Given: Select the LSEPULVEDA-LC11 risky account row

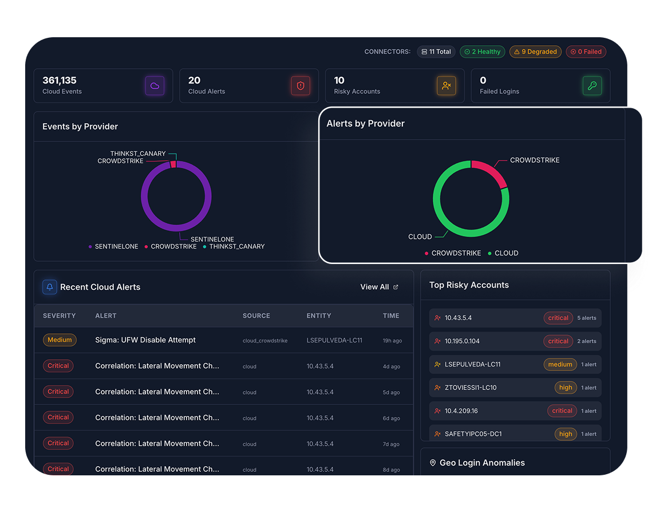Looking at the screenshot, I should [516, 364].
